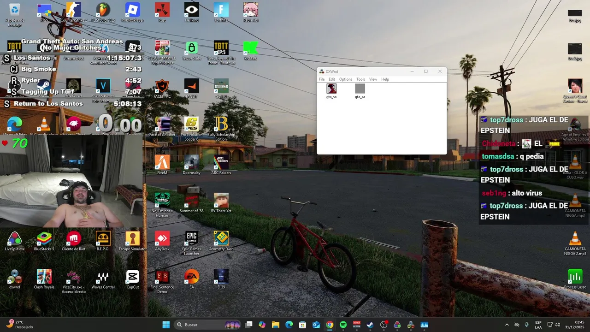Select the Process Lasso desktop shortcut
This screenshot has width=590, height=332.
tap(575, 280)
